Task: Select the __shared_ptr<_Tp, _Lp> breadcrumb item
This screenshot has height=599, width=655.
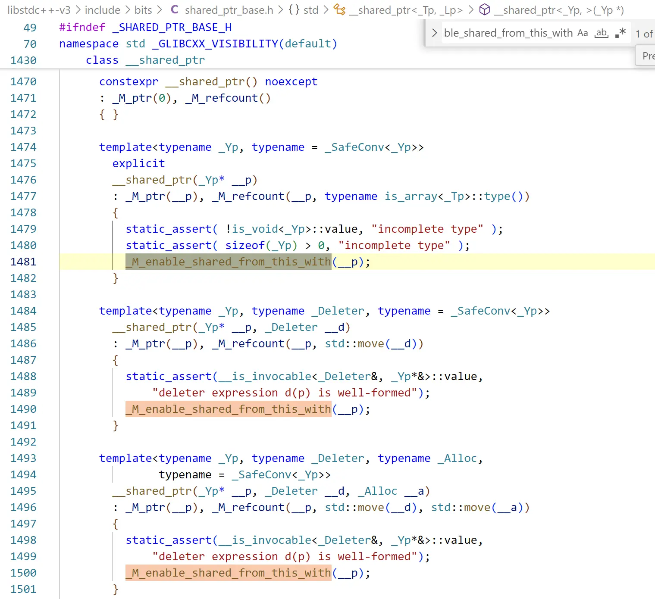Action: coord(405,10)
